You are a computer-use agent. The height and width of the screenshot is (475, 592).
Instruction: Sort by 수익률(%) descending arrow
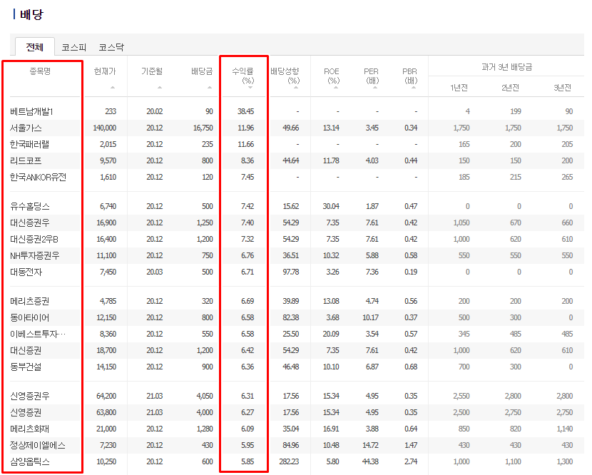[x=250, y=88]
